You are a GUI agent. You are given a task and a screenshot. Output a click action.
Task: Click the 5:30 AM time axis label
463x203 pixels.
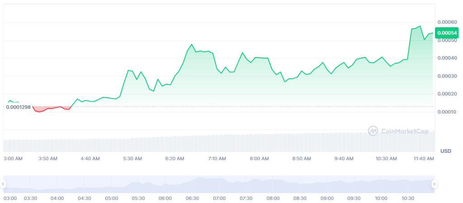tap(132, 158)
